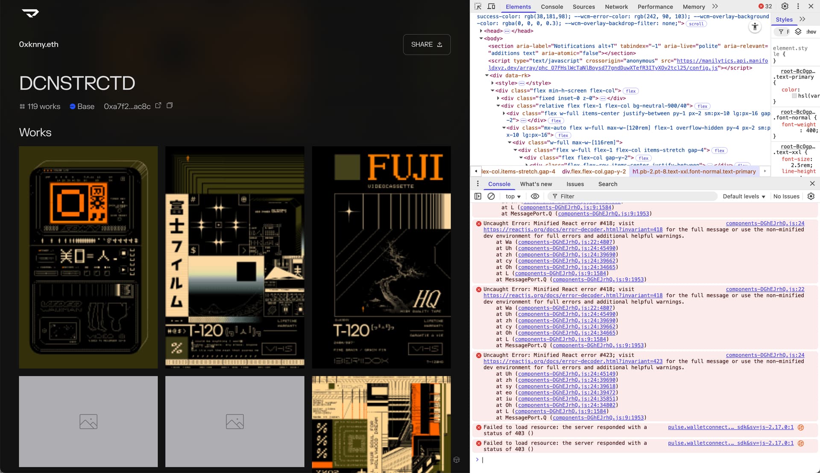Collapse the div data-rk node
820x473 pixels.
(486, 75)
